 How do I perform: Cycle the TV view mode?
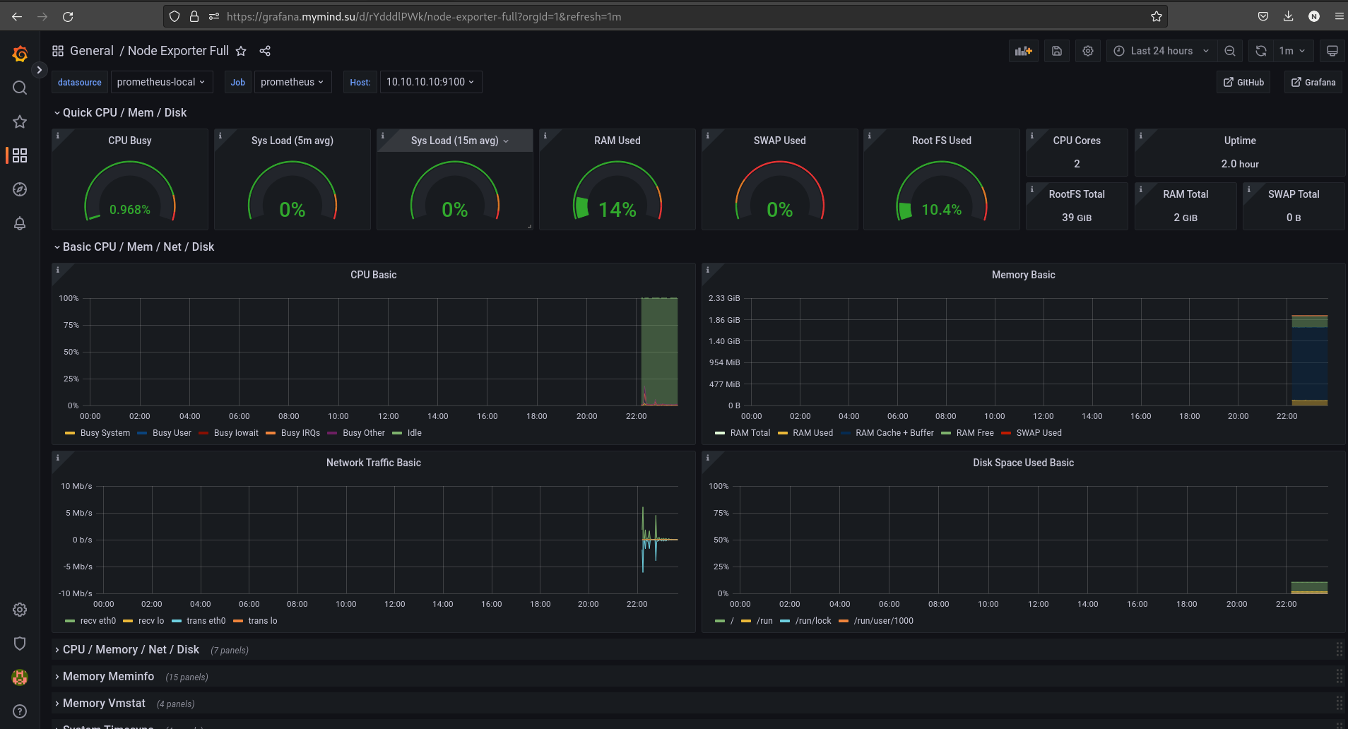tap(1332, 51)
